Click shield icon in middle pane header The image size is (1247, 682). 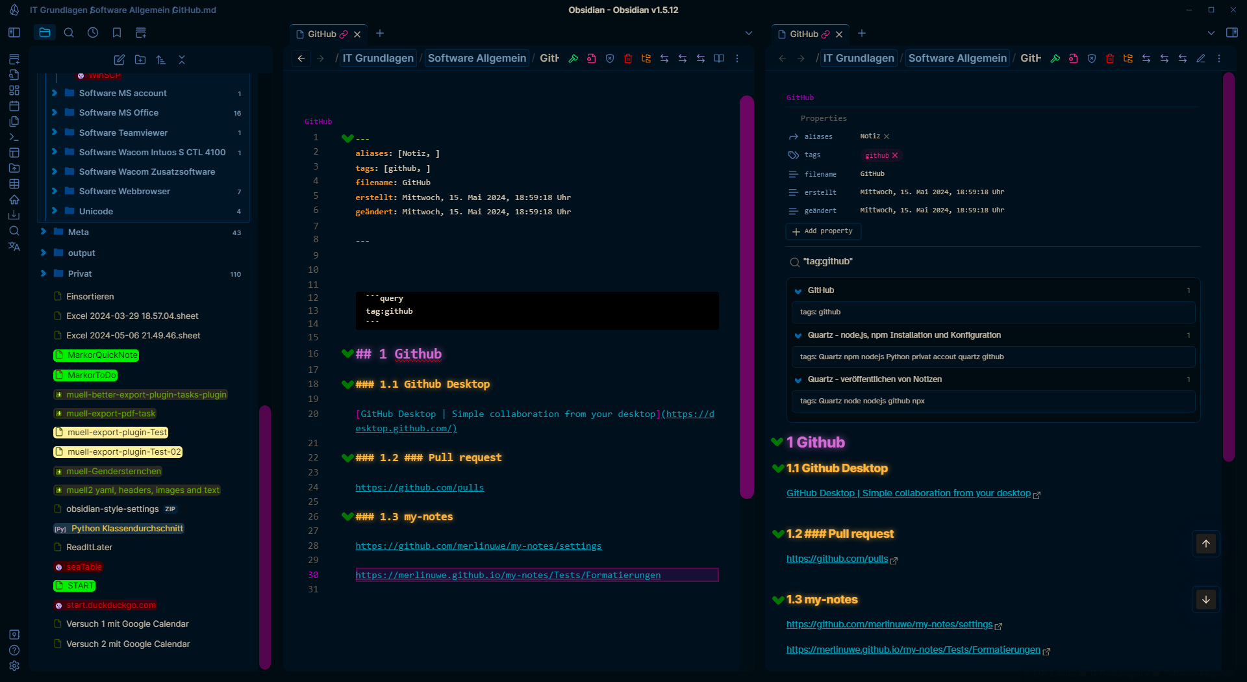(x=610, y=58)
